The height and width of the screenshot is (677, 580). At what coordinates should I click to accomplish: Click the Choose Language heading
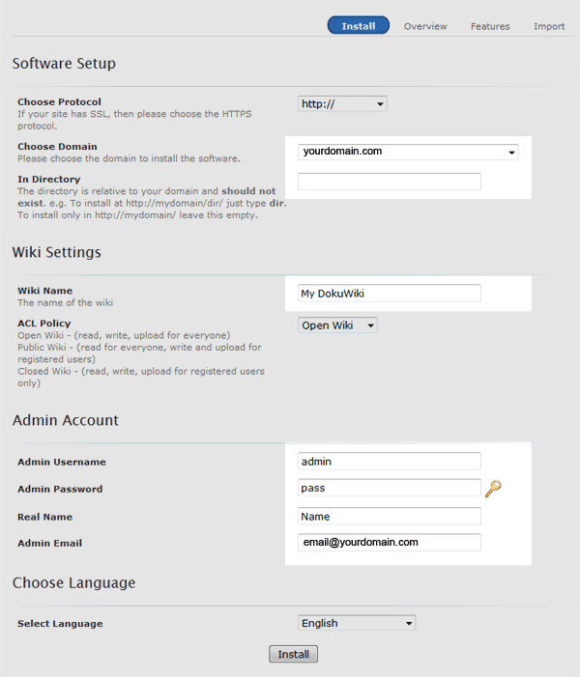[x=73, y=583]
